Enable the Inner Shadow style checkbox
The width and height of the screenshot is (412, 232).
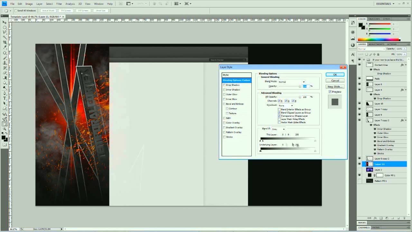pos(224,90)
